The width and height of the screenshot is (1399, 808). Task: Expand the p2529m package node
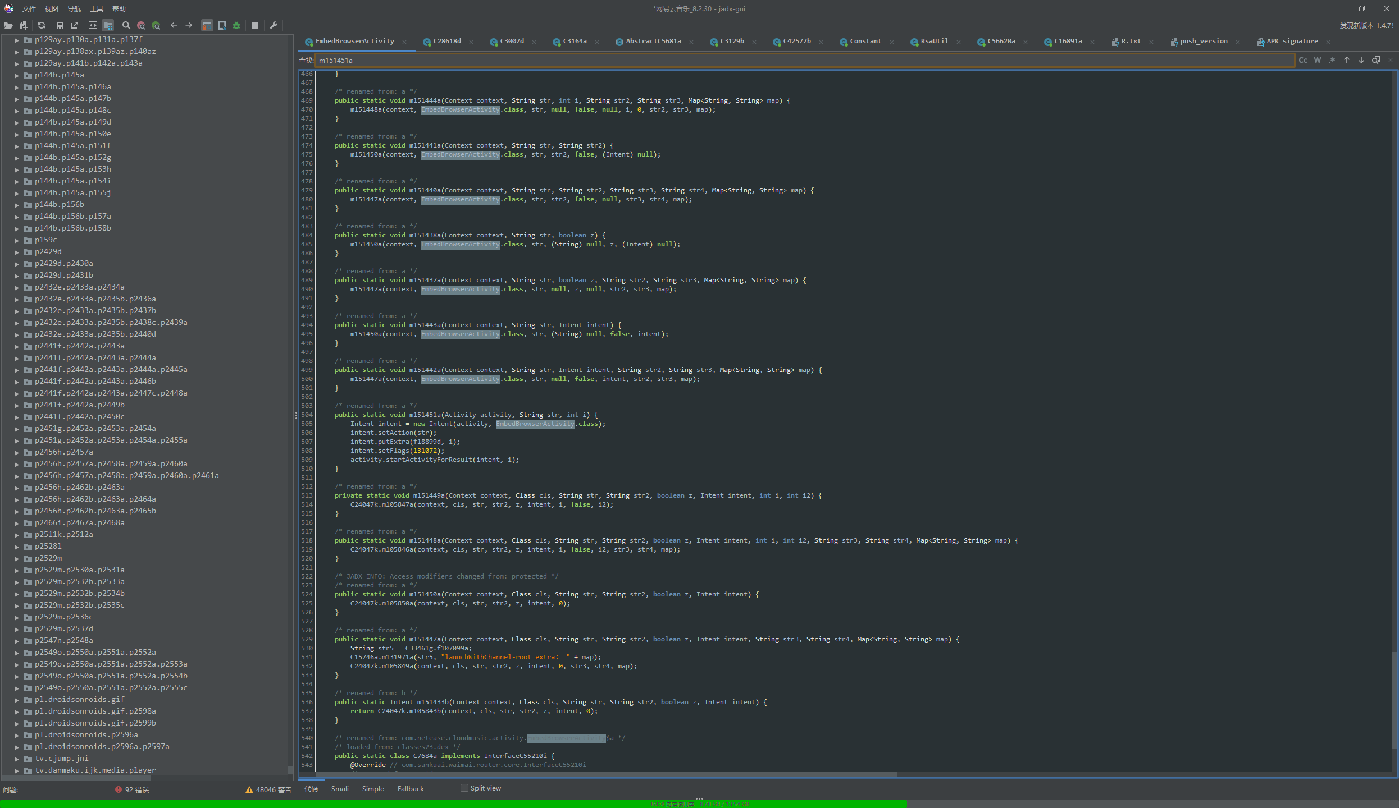pos(16,558)
